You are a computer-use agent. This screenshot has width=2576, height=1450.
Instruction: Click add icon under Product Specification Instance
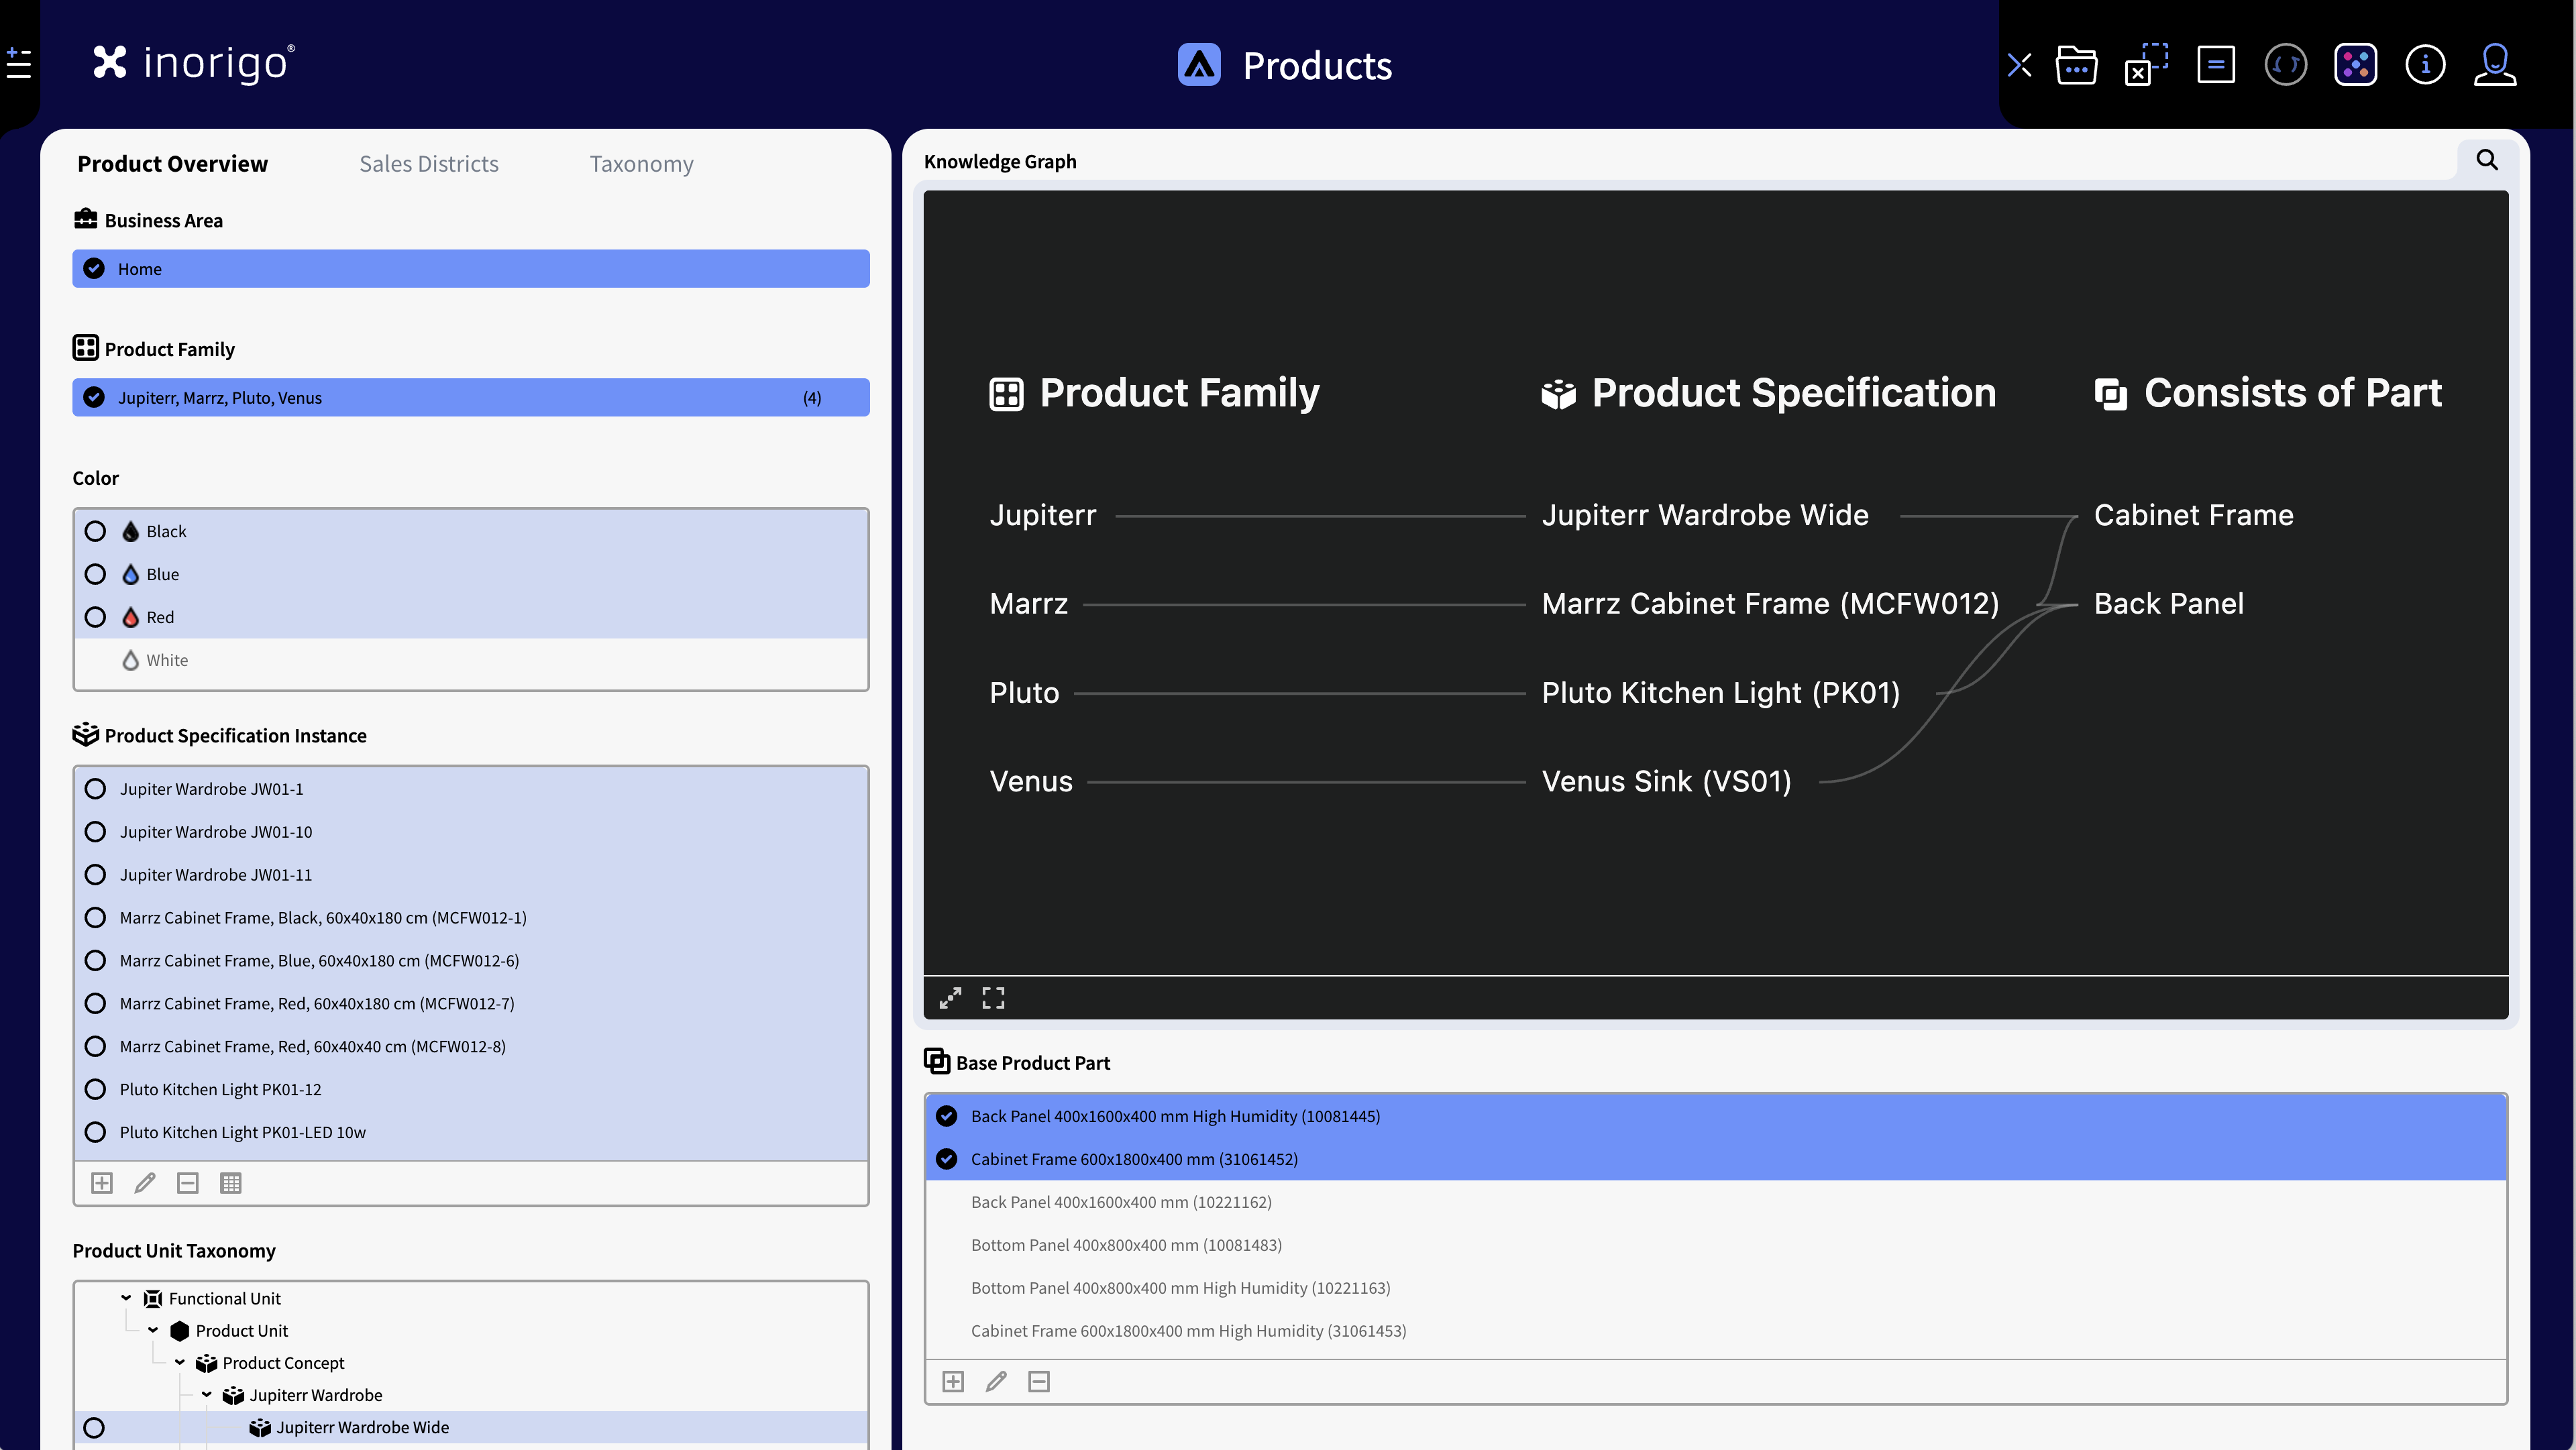tap(102, 1183)
